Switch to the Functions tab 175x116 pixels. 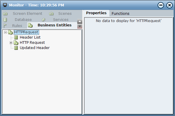[120, 13]
